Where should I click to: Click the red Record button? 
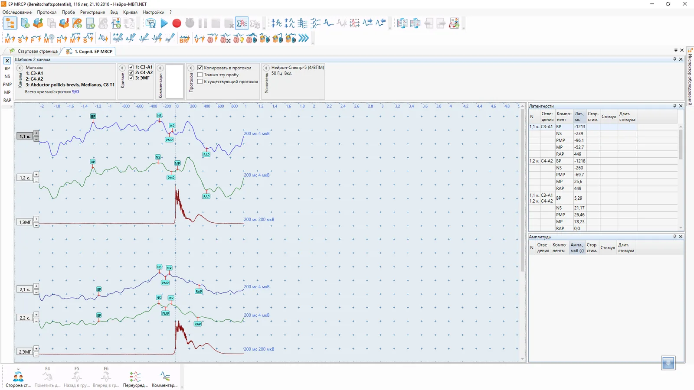pyautogui.click(x=177, y=23)
